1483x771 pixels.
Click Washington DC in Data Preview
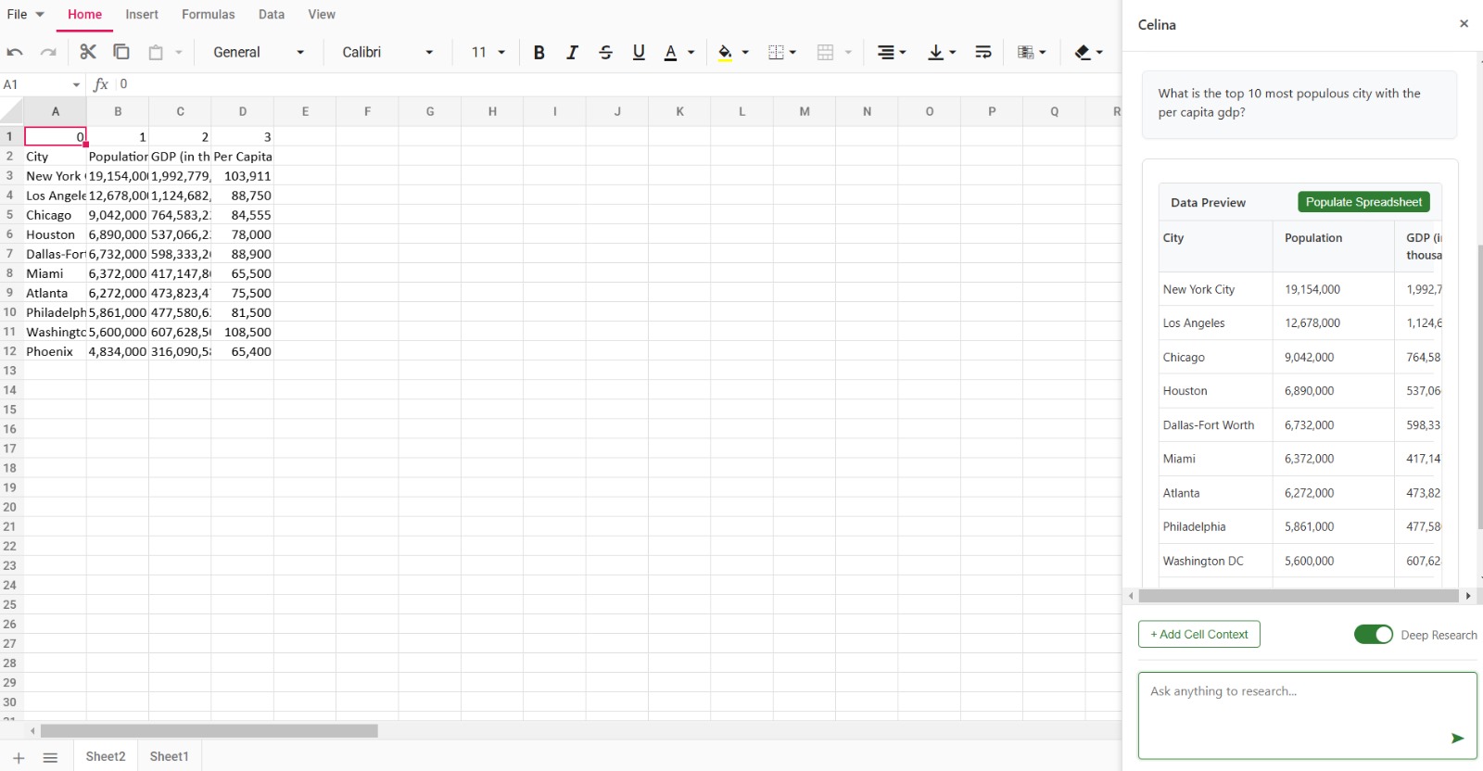1203,561
